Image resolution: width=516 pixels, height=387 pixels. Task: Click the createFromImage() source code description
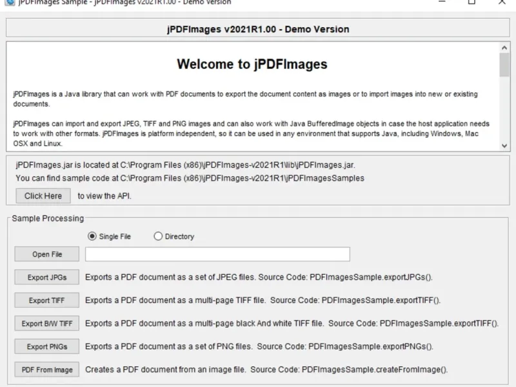pyautogui.click(x=266, y=370)
